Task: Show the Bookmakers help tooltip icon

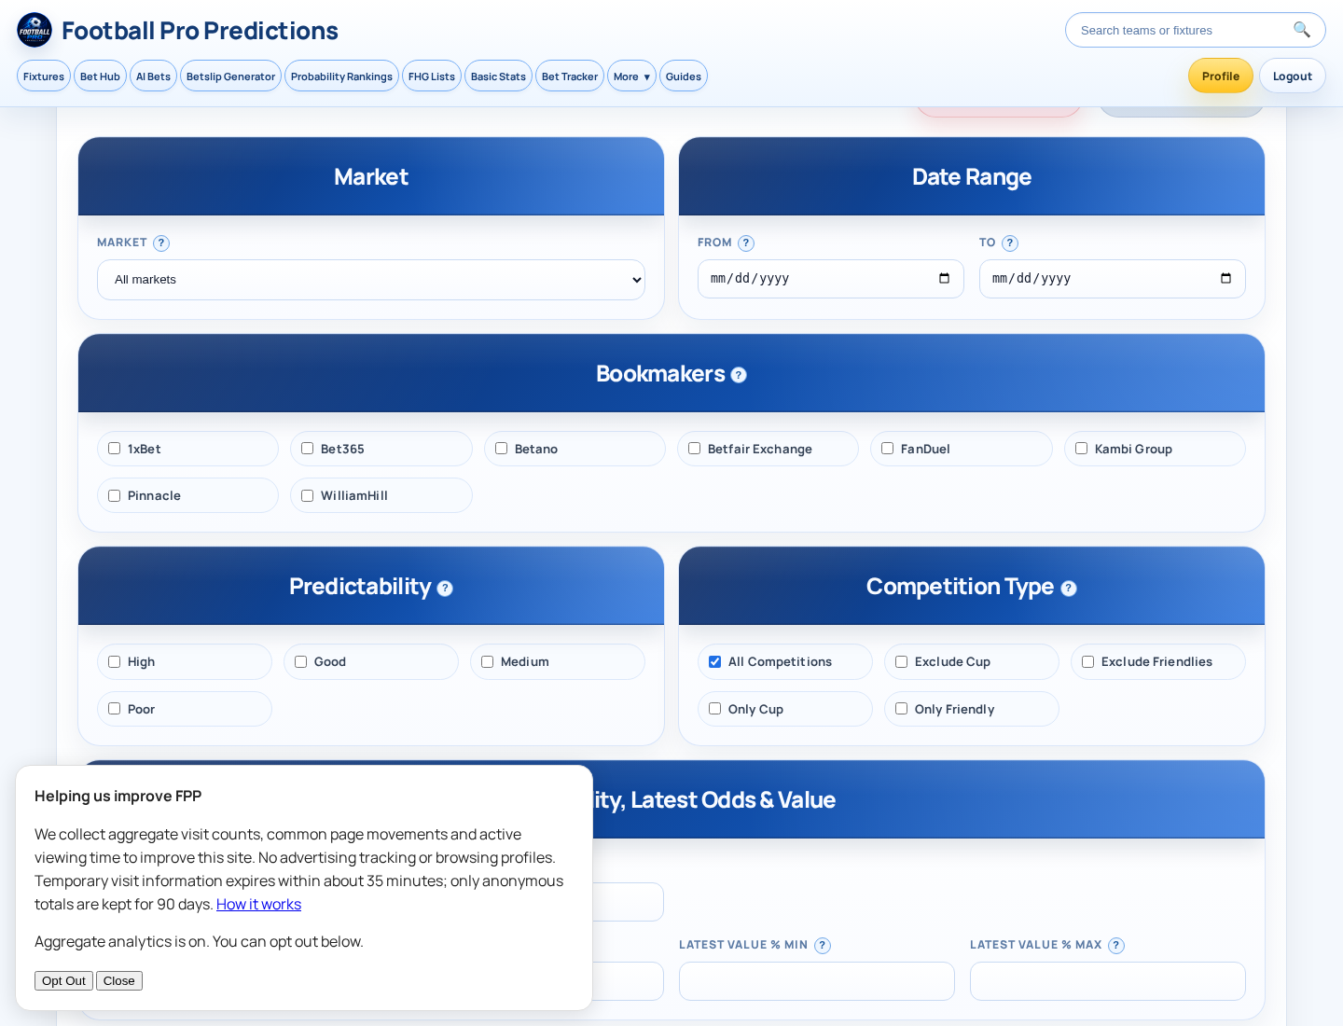Action: [x=739, y=375]
